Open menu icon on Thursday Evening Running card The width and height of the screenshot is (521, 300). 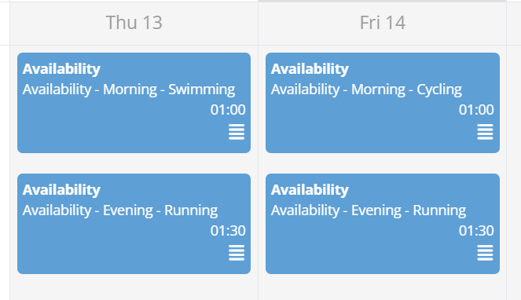click(x=237, y=253)
